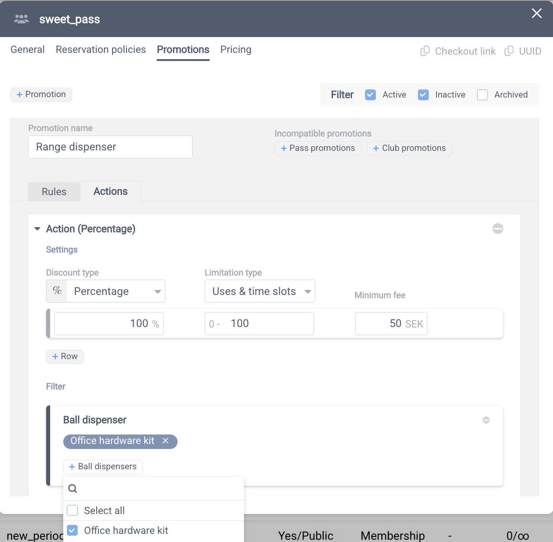Remove the Office hardware kit chip
Screen dimensions: 553x542
(166, 441)
